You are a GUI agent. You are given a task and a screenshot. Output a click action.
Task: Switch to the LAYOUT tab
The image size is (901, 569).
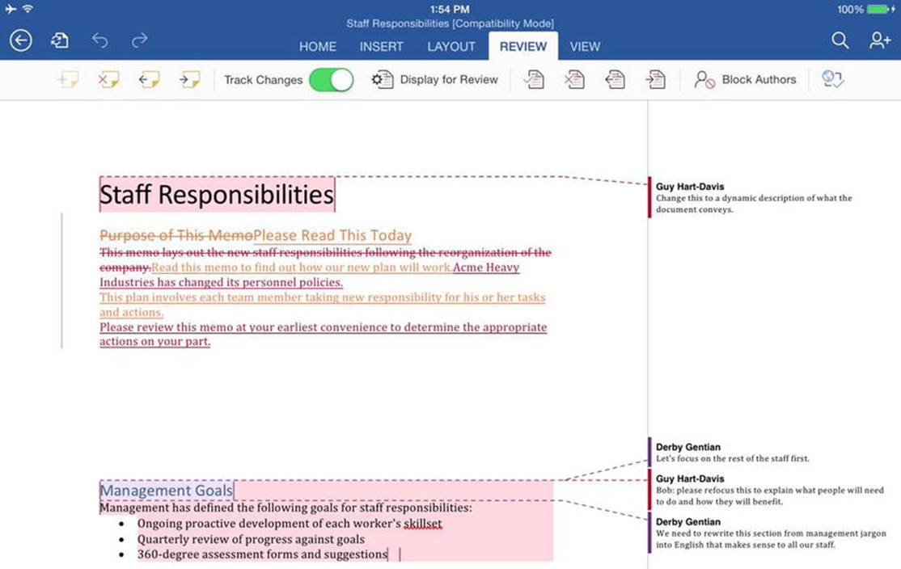click(451, 47)
